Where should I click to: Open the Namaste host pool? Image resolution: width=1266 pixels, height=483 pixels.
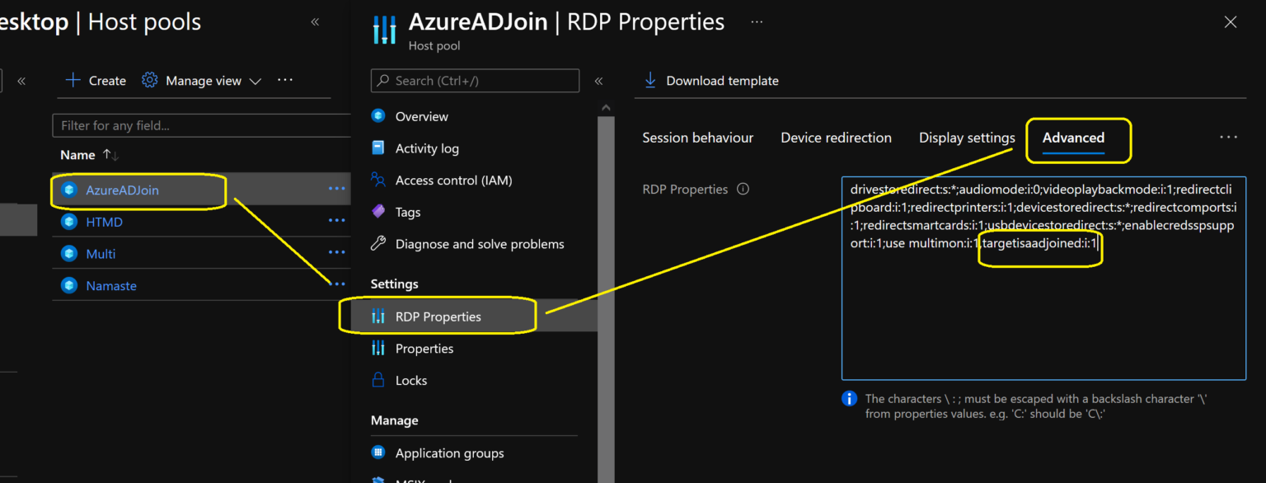[x=111, y=286]
